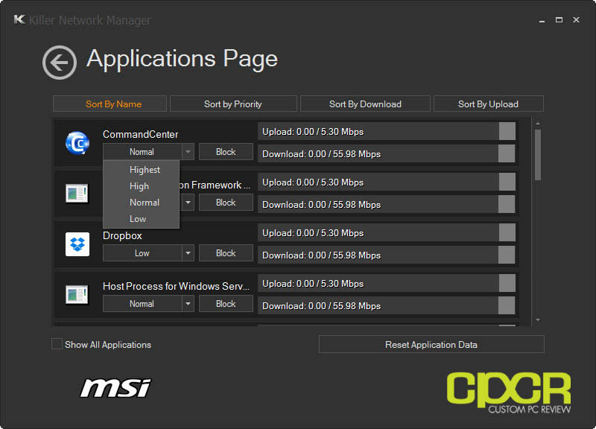Block the Dropbox application
This screenshot has width=596, height=429.
click(226, 253)
